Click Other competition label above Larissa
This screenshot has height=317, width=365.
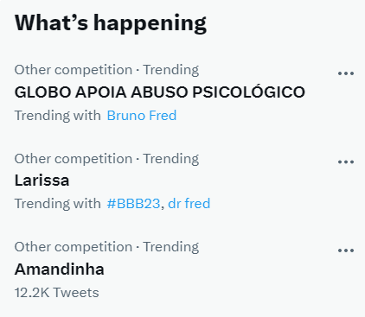coord(74,159)
